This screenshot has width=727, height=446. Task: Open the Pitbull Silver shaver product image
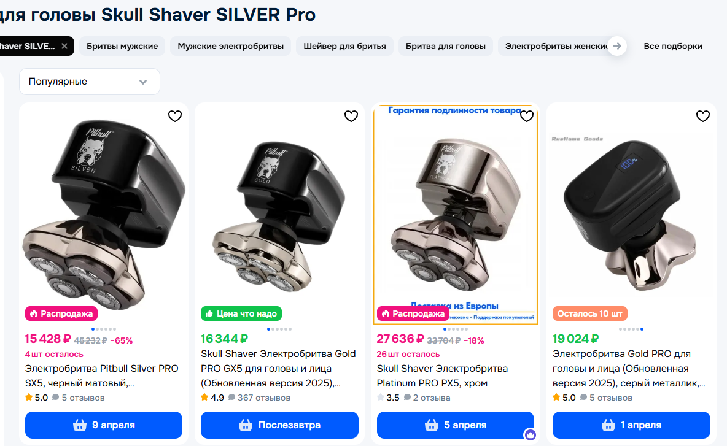(103, 209)
